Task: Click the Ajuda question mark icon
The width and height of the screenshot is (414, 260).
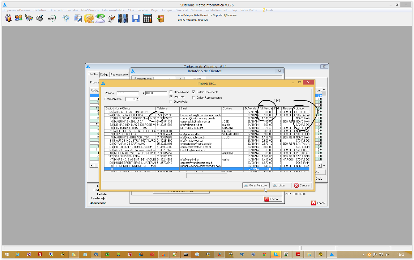Action: click(x=264, y=10)
